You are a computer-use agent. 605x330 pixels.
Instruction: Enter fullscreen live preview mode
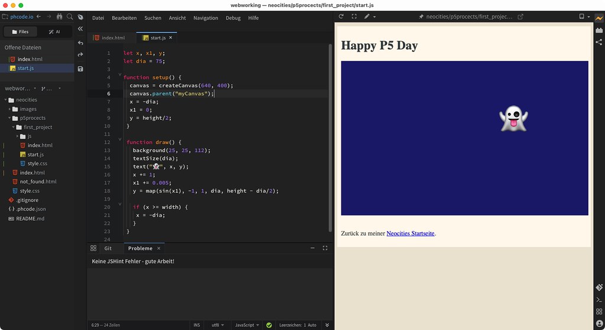[354, 16]
